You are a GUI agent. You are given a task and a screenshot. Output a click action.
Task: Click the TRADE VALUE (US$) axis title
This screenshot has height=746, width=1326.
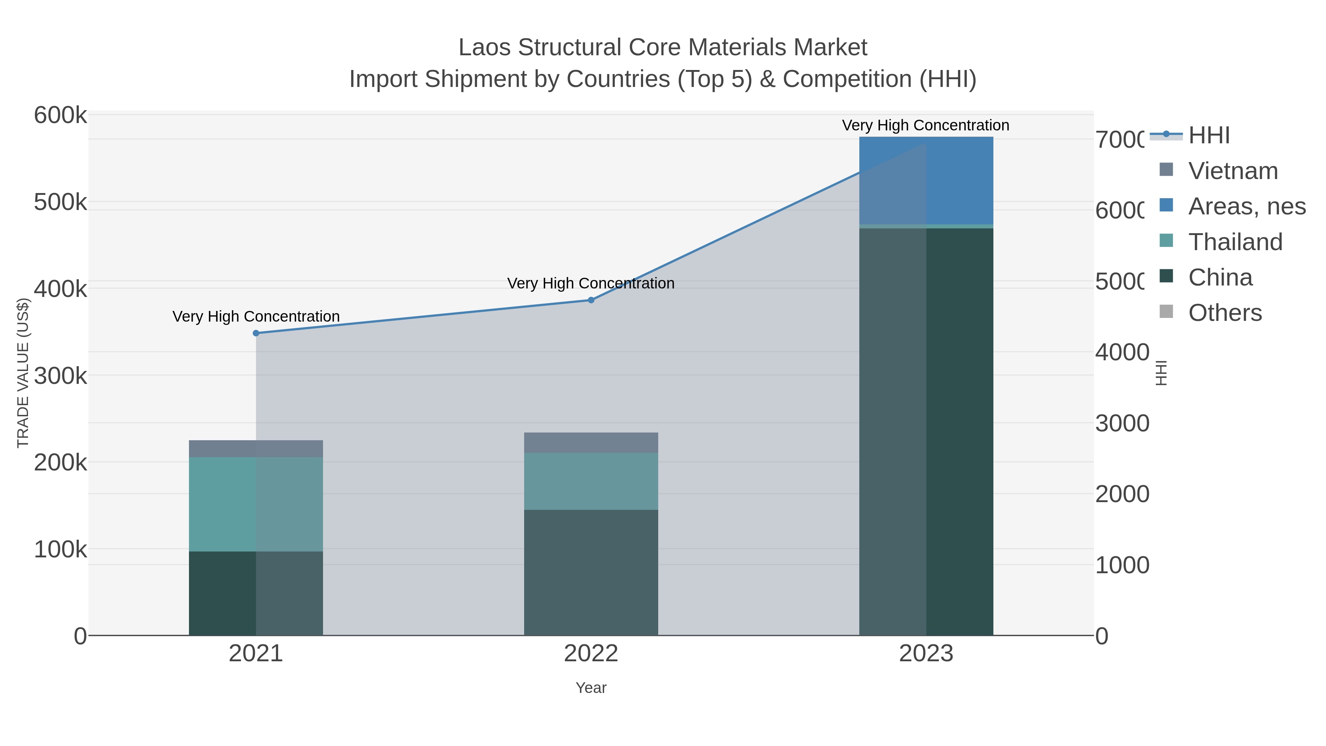[23, 373]
